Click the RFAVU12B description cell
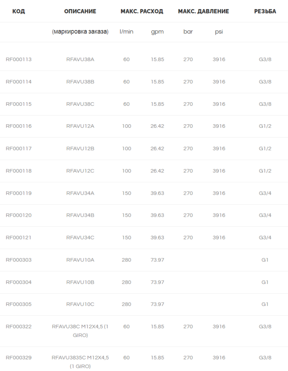The width and height of the screenshot is (288, 371). coord(80,149)
